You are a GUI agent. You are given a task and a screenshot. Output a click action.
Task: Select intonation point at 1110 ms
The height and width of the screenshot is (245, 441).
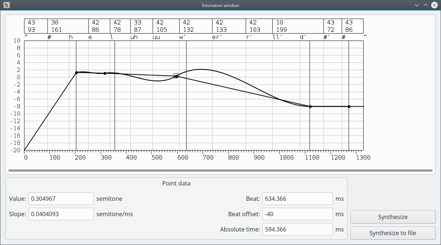point(310,107)
